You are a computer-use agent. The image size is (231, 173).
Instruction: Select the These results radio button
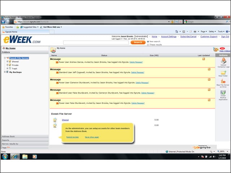coord(148,45)
